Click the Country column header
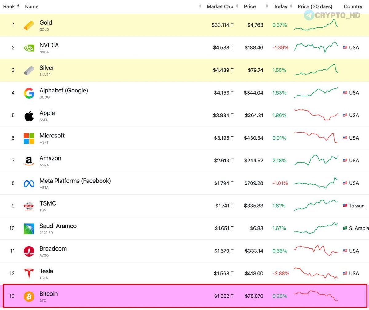Image resolution: width=369 pixels, height=310 pixels. pos(353,6)
